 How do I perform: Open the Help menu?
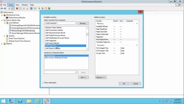pos(32,5)
